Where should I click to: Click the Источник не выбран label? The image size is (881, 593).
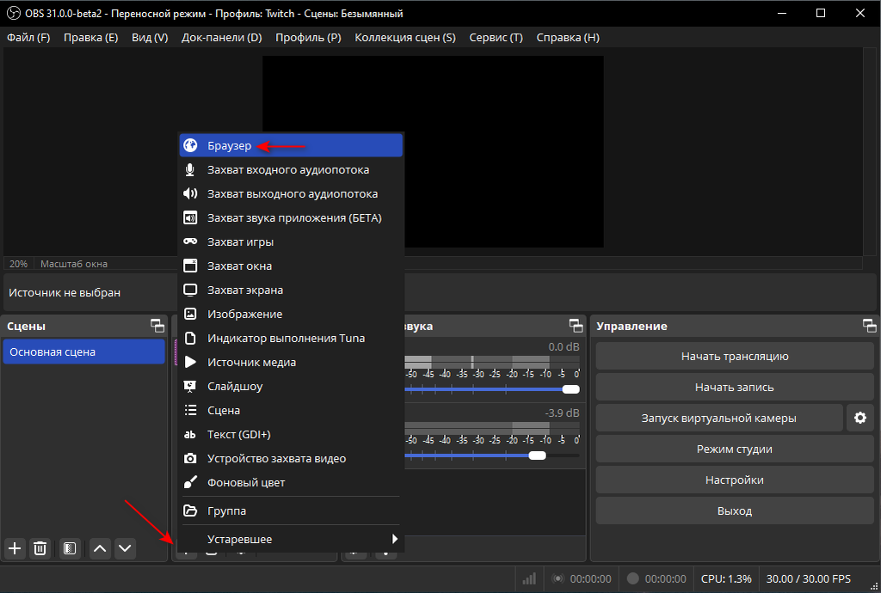tap(65, 292)
